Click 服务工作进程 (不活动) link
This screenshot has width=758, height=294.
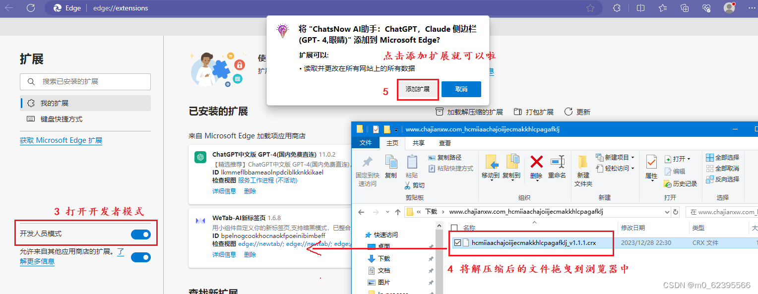[x=268, y=180]
